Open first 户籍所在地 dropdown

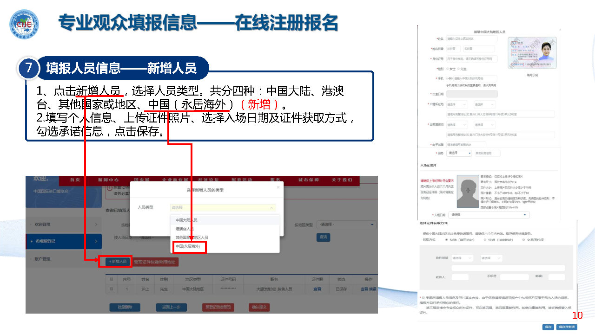coord(457,105)
